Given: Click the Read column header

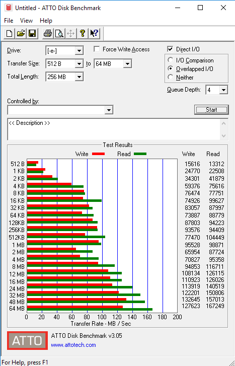Looking at the screenshot, I should point(213,154).
